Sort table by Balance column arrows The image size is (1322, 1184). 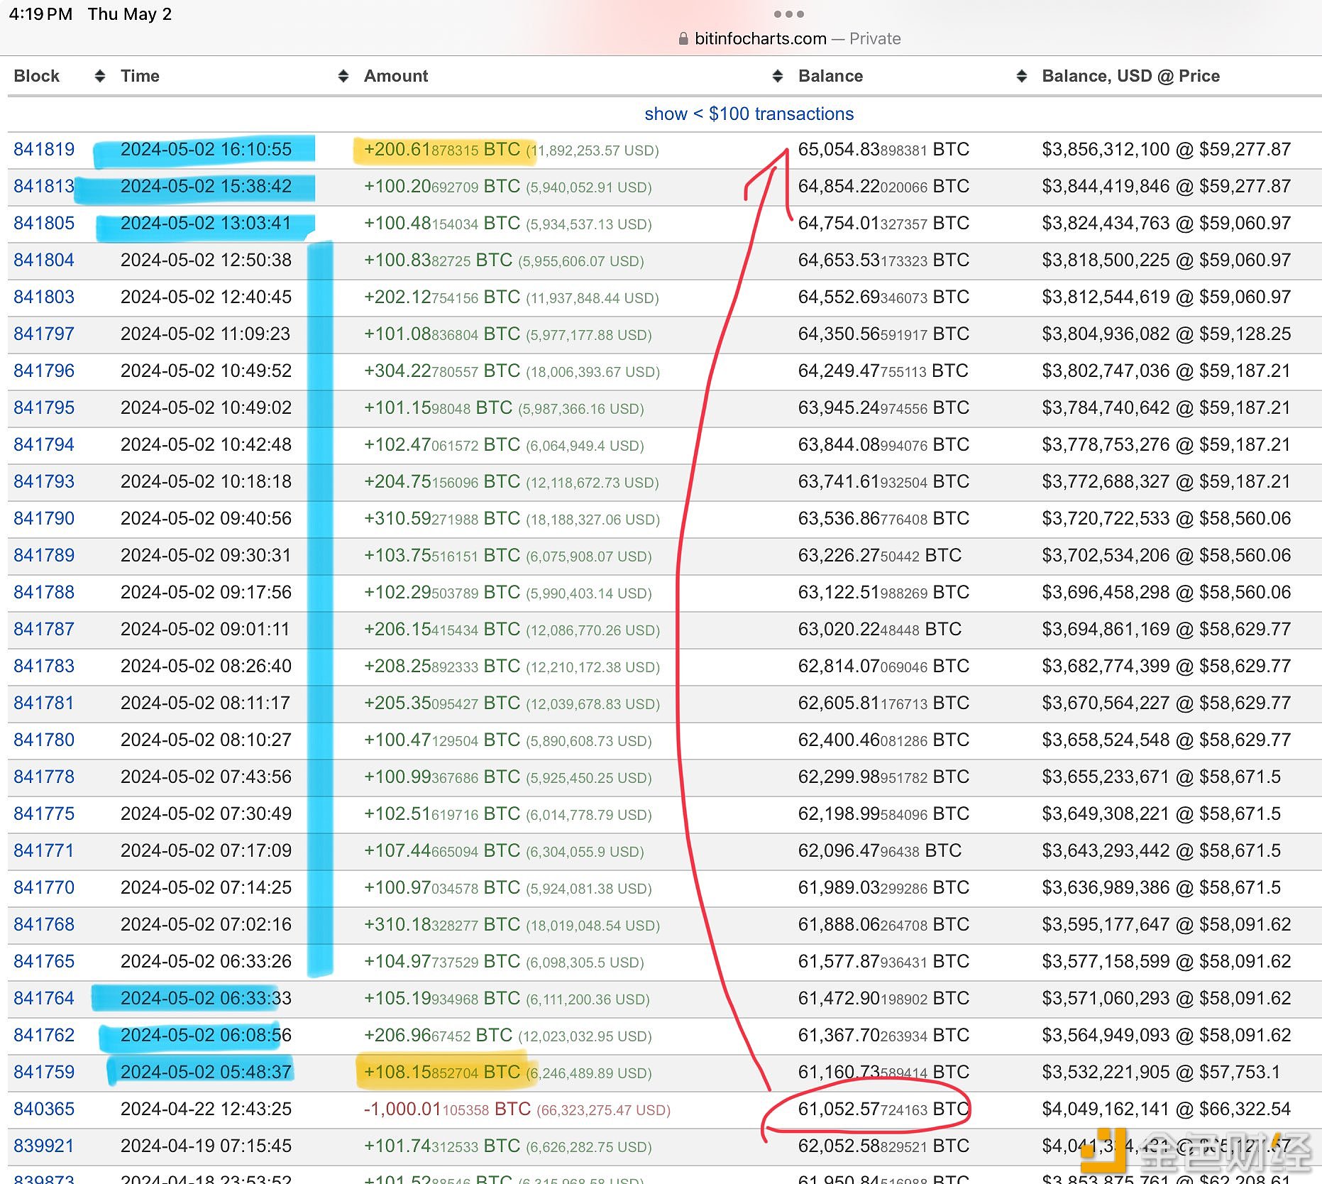(1022, 76)
